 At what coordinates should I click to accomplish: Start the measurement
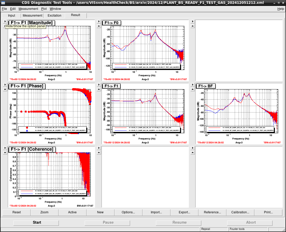[x=36, y=222]
